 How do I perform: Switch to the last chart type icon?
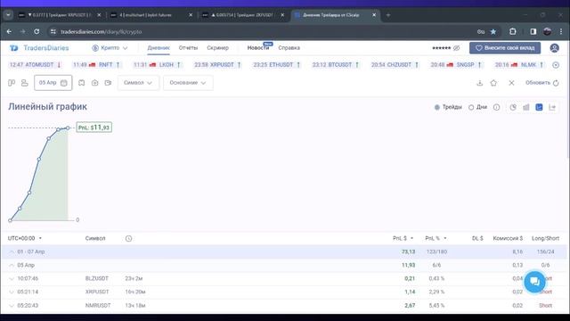pyautogui.click(x=552, y=107)
